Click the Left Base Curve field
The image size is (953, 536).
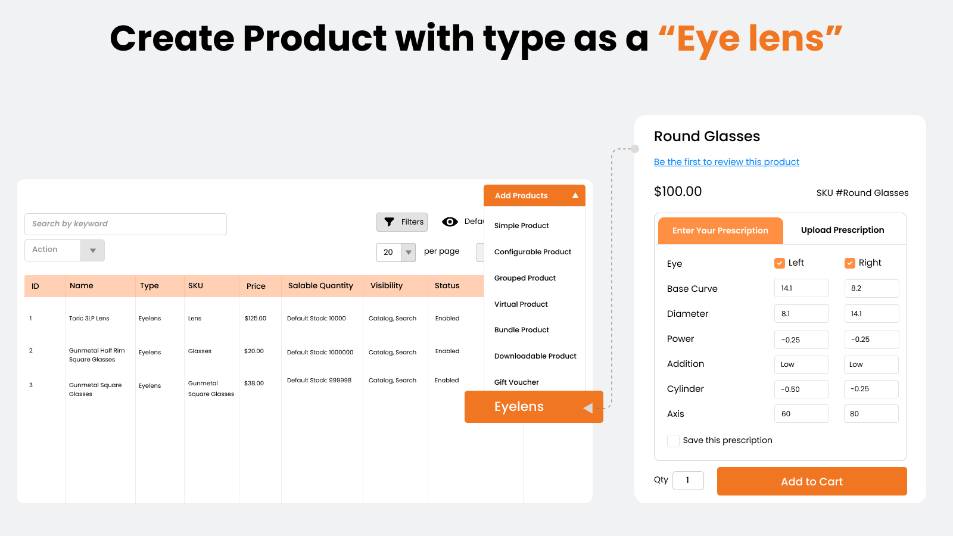[x=801, y=288]
